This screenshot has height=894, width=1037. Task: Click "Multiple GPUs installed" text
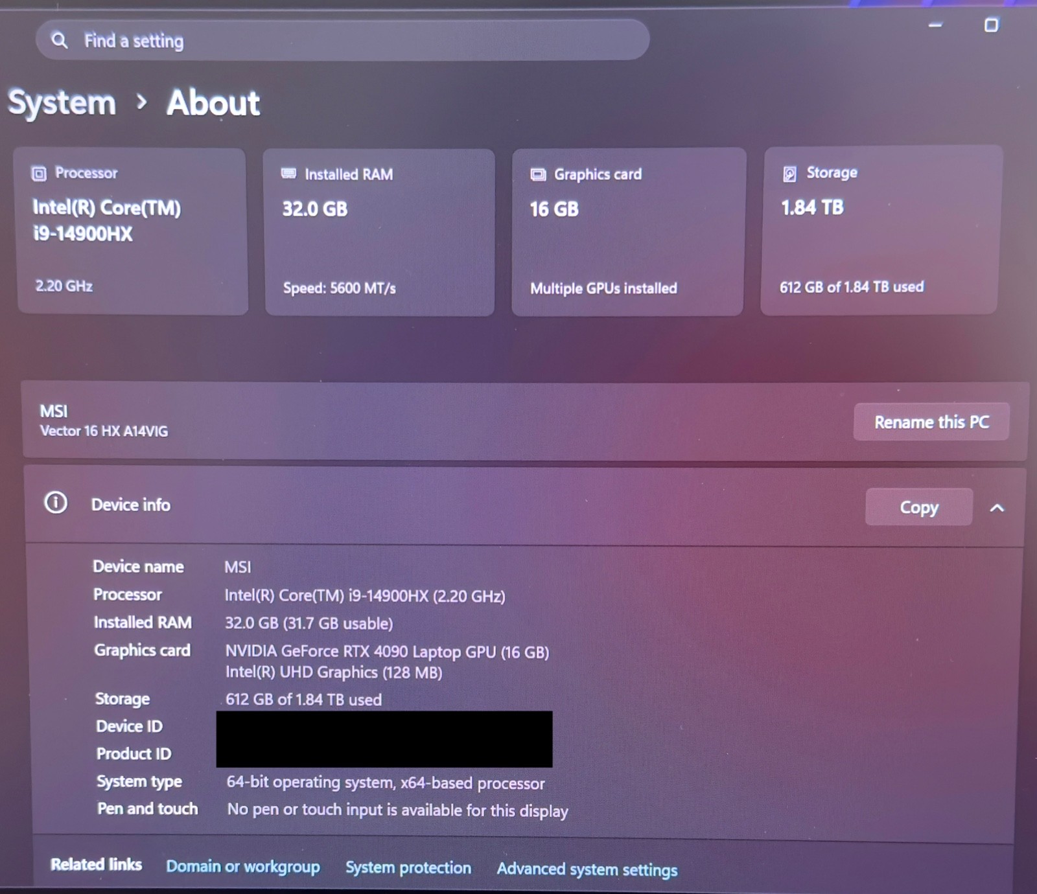tap(603, 288)
